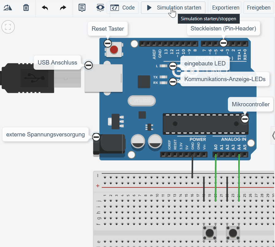Collapse the Reset Taster annotation
The image size is (275, 247).
pyautogui.click(x=108, y=43)
